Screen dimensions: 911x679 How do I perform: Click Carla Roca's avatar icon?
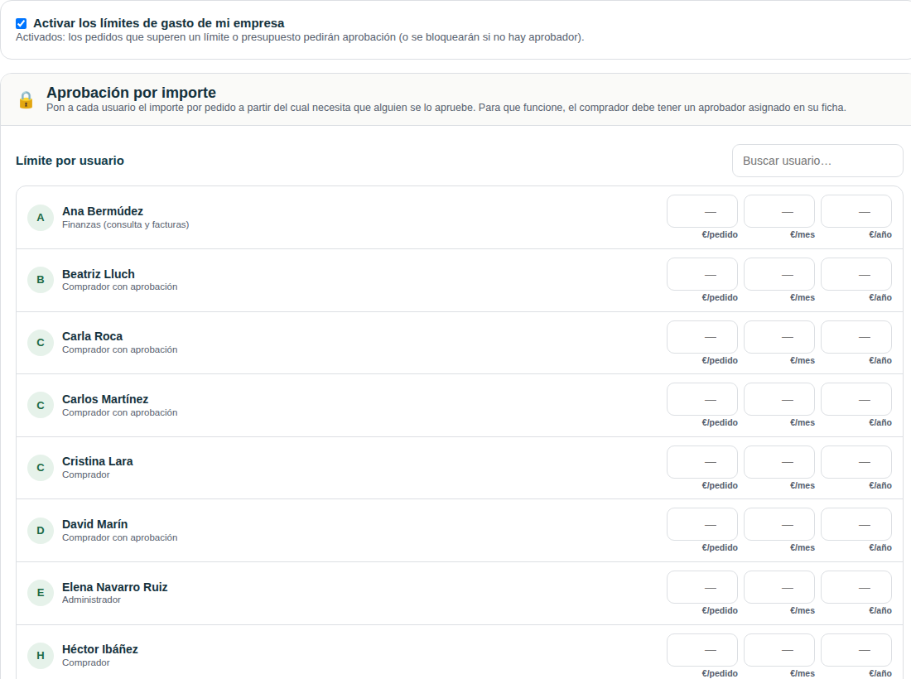[41, 343]
